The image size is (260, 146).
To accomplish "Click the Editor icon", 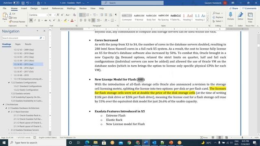I will coord(240,16).
